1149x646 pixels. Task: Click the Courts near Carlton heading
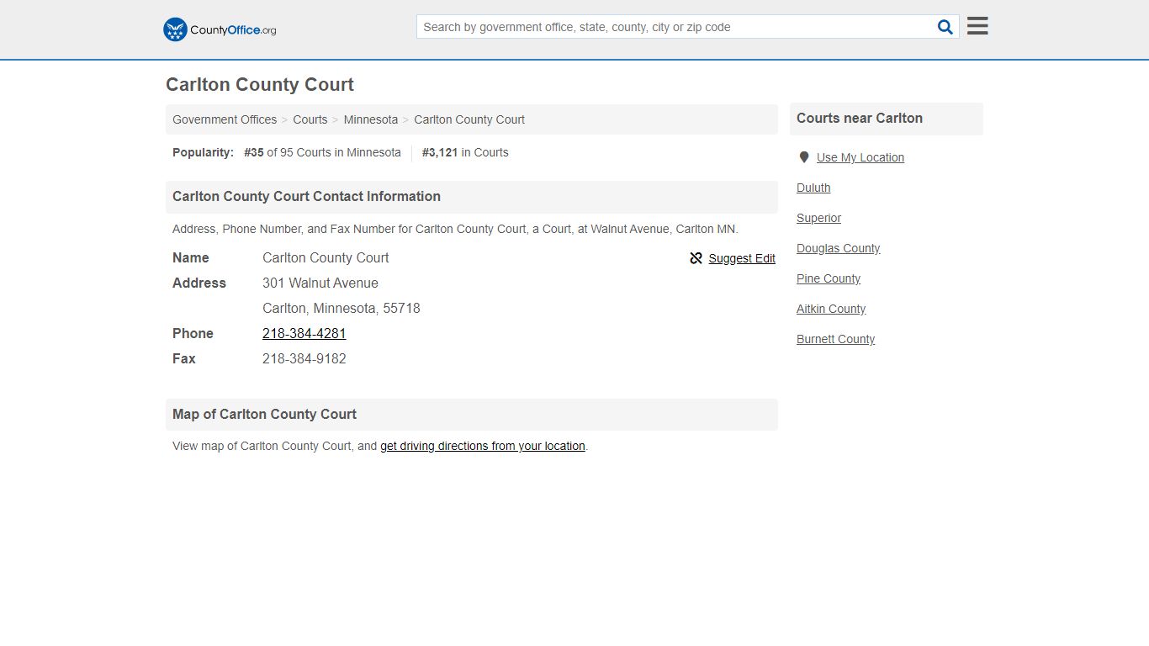(860, 118)
